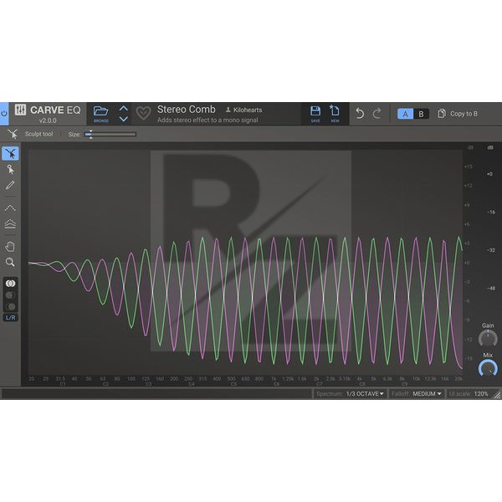Click the 1k frequency axis label
The height and width of the screenshot is (502, 502).
pos(274,379)
